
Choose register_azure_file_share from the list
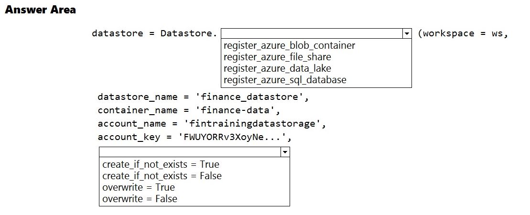point(277,57)
